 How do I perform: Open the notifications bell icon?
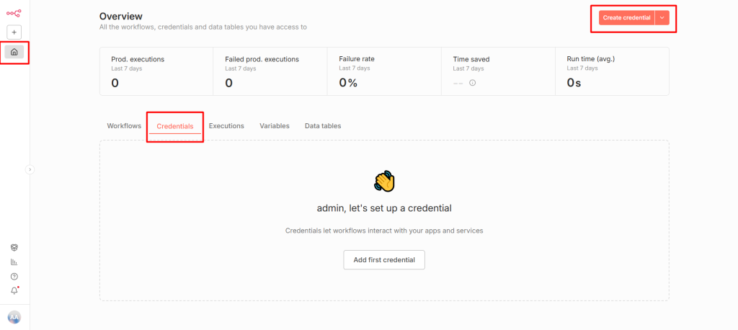[x=14, y=290]
